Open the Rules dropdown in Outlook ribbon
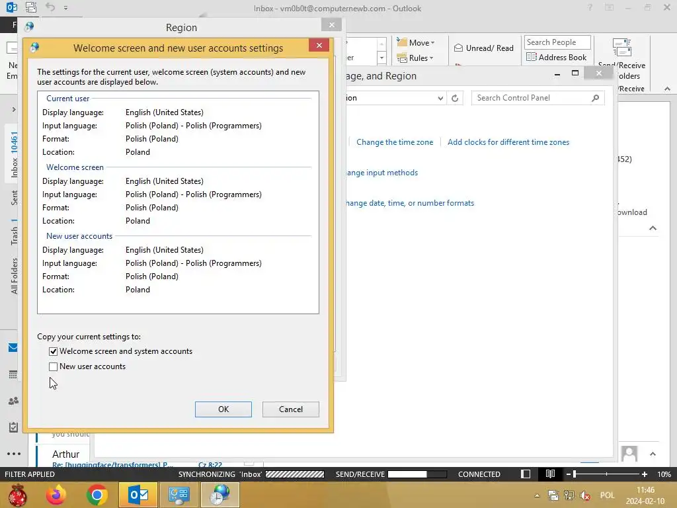This screenshot has height=508, width=677. tap(415, 58)
